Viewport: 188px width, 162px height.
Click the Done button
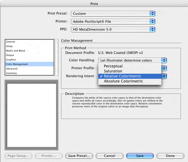[170, 156]
